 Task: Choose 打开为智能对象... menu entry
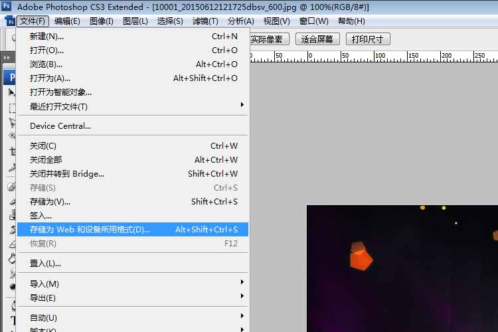(60, 92)
